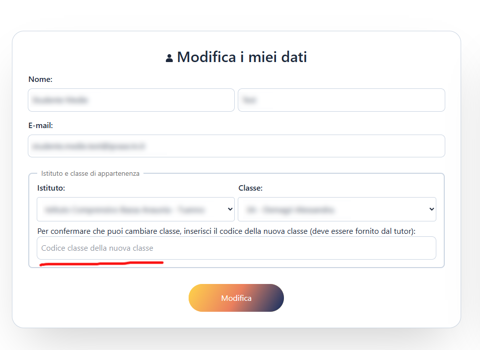Click the 'Classe:' label text

(x=250, y=188)
